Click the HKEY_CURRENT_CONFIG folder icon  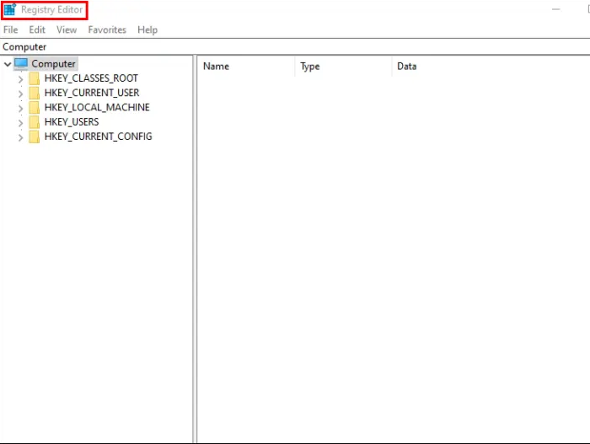(x=35, y=136)
